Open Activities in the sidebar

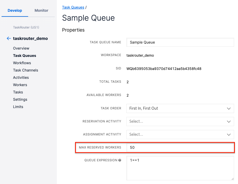coord(21,78)
